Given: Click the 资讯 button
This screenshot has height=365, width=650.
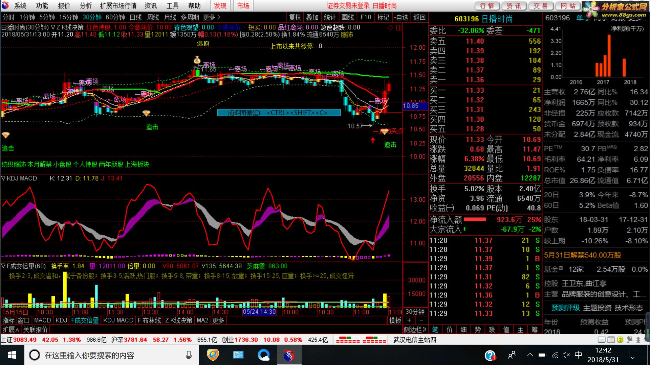Looking at the screenshot, I should 514,6.
